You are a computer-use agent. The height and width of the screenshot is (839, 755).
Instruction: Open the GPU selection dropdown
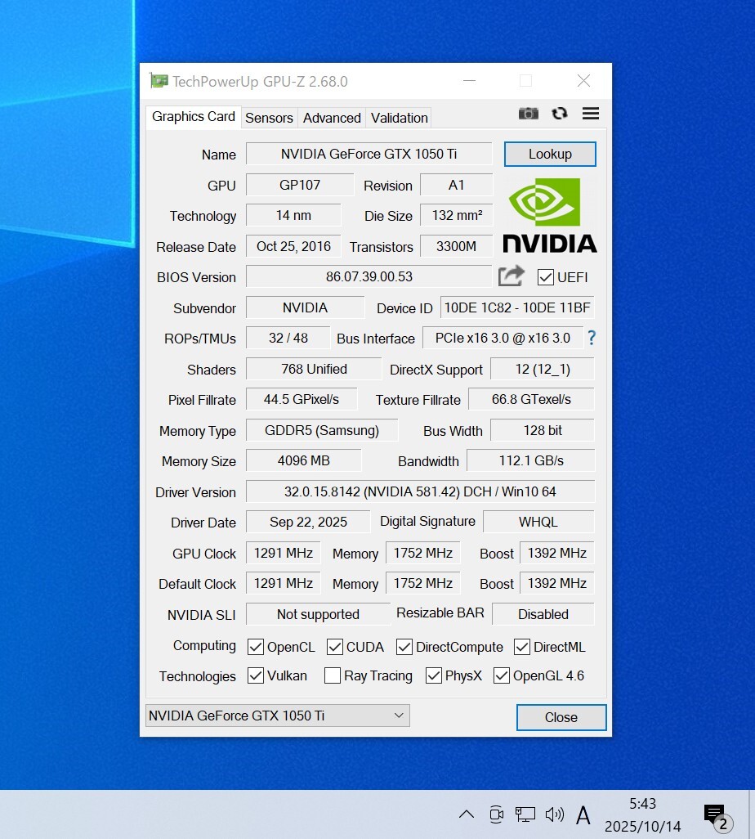(x=278, y=716)
